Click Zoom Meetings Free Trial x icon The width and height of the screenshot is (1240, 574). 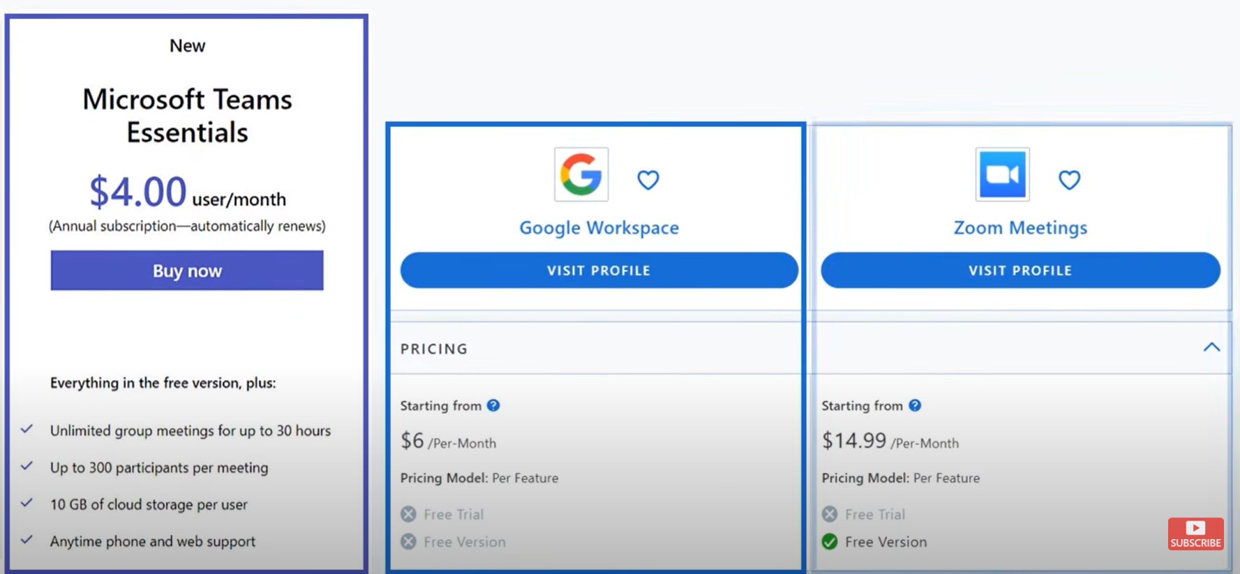click(830, 514)
